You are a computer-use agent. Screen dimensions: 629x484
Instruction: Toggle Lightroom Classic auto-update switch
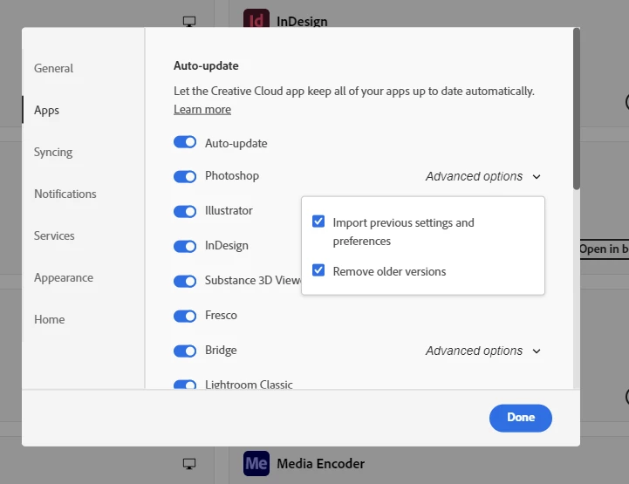point(185,385)
